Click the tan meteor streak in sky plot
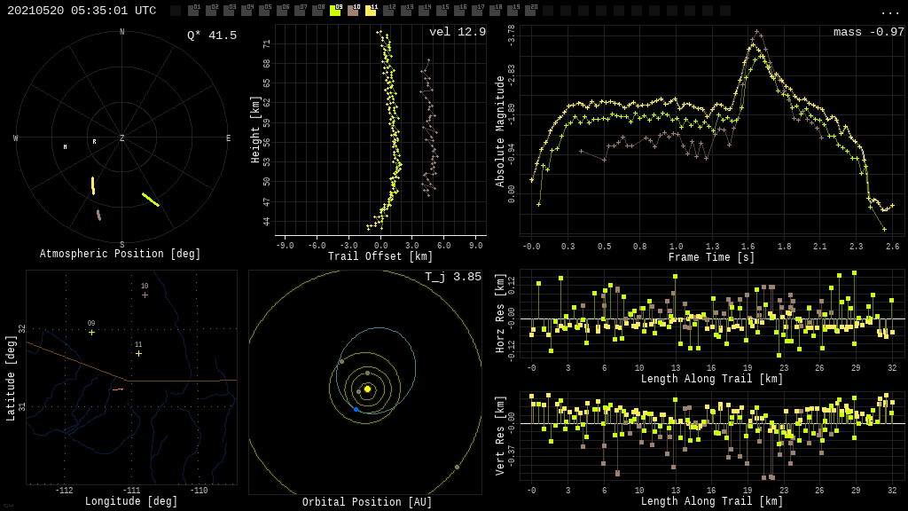This screenshot has width=908, height=511. coord(98,215)
